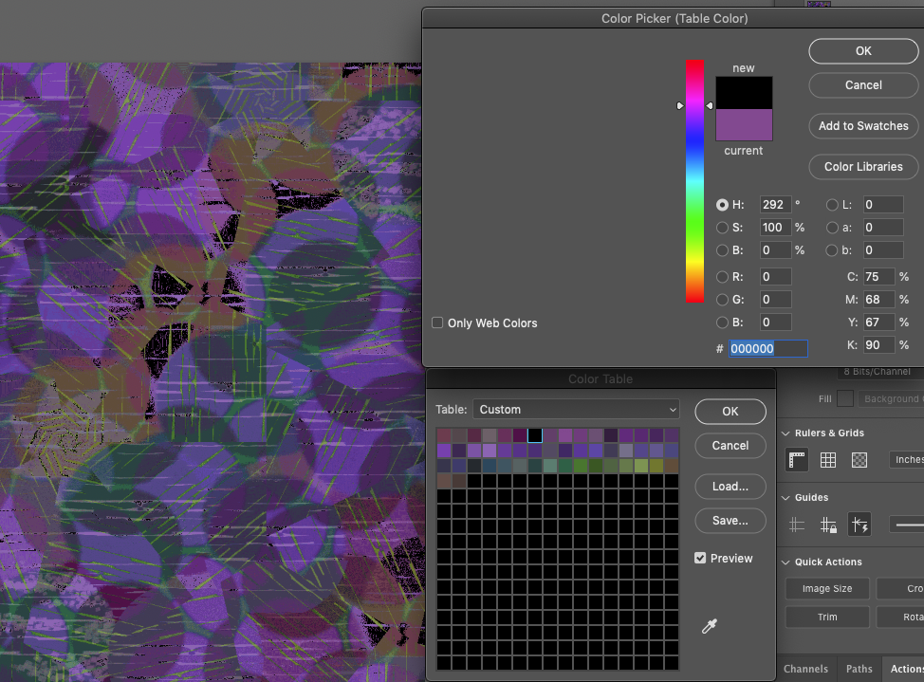Click the snap-to-guides icon with lightning bolt
The height and width of the screenshot is (682, 924).
click(859, 524)
